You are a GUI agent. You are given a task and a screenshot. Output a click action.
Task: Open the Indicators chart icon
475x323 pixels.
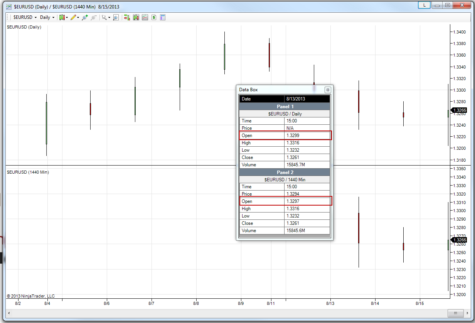pyautogui.click(x=145, y=17)
